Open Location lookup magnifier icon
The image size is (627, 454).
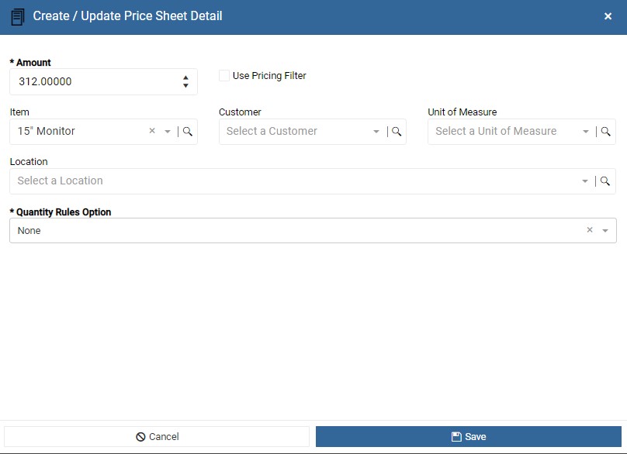point(605,181)
